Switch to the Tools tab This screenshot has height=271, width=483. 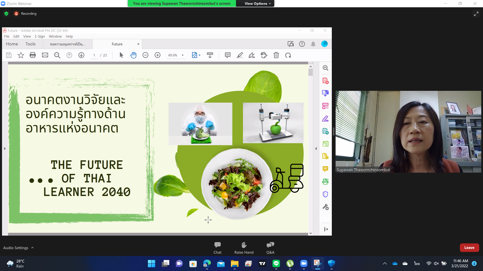tap(30, 44)
